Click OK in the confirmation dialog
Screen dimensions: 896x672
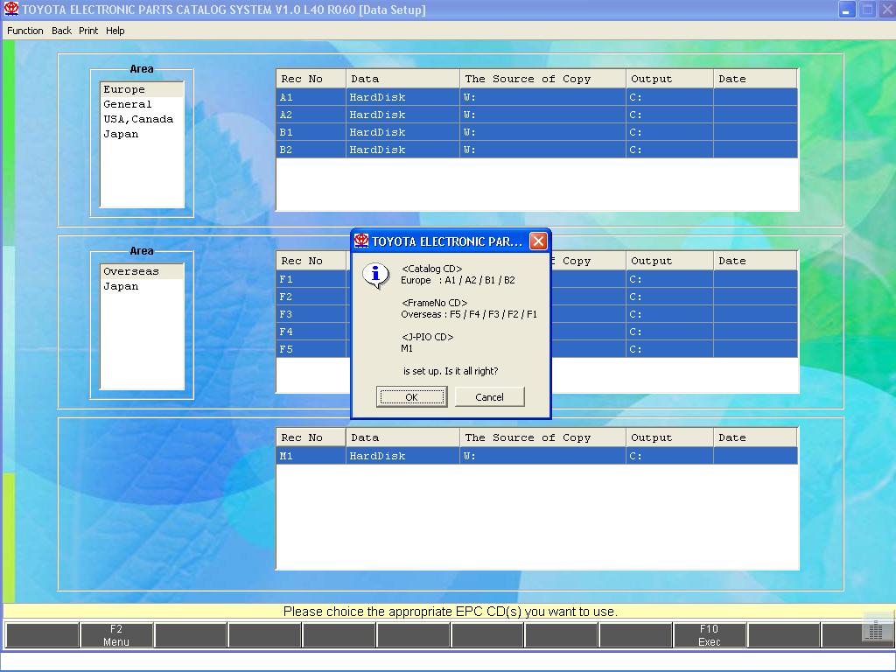(x=411, y=397)
